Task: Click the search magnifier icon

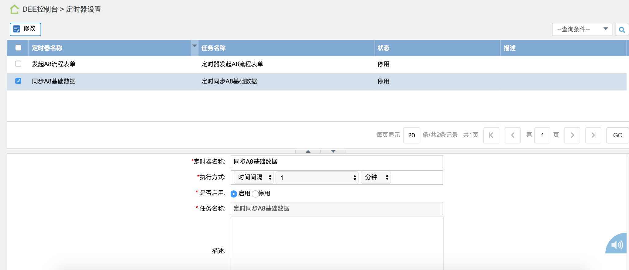Action: point(622,30)
